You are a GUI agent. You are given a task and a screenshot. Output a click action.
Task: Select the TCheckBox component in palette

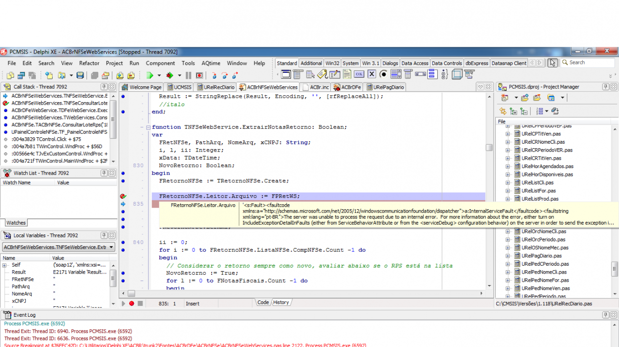[x=371, y=74]
